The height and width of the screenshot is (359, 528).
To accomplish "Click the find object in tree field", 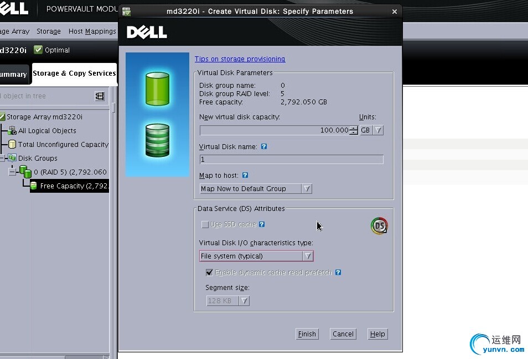I will point(45,96).
